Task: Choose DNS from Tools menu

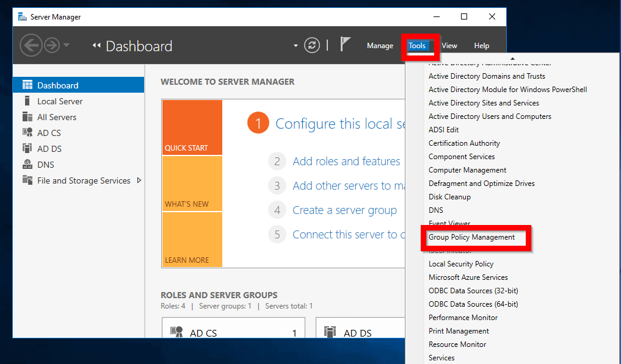Action: (435, 210)
